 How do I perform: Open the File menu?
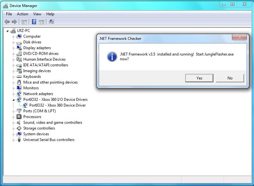point(9,14)
